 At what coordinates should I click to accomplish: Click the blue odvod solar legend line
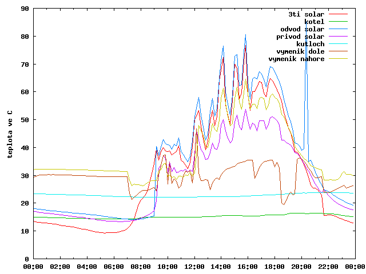338,29
